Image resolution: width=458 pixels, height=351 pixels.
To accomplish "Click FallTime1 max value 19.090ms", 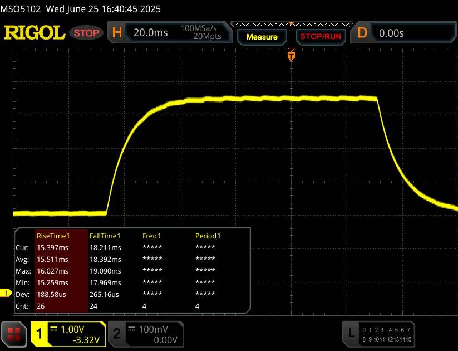I will pyautogui.click(x=105, y=271).
